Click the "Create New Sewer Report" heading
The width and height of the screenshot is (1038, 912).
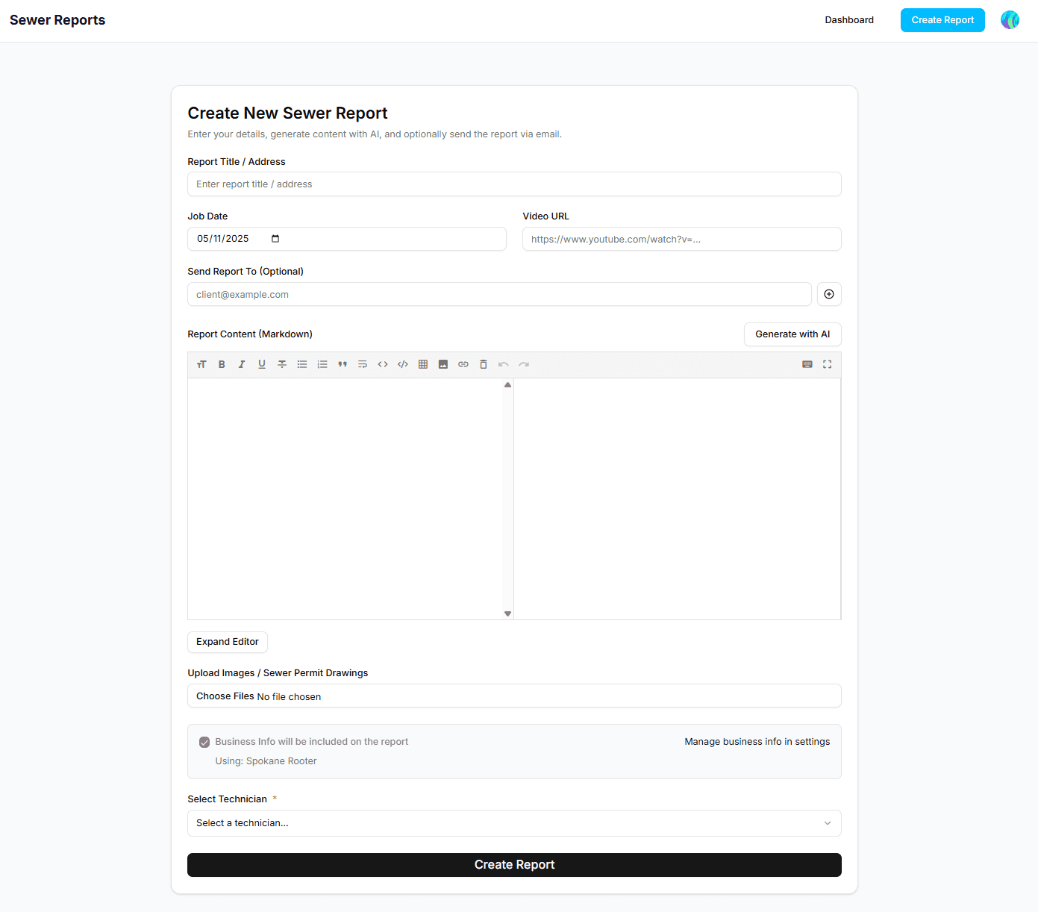pyautogui.click(x=287, y=113)
